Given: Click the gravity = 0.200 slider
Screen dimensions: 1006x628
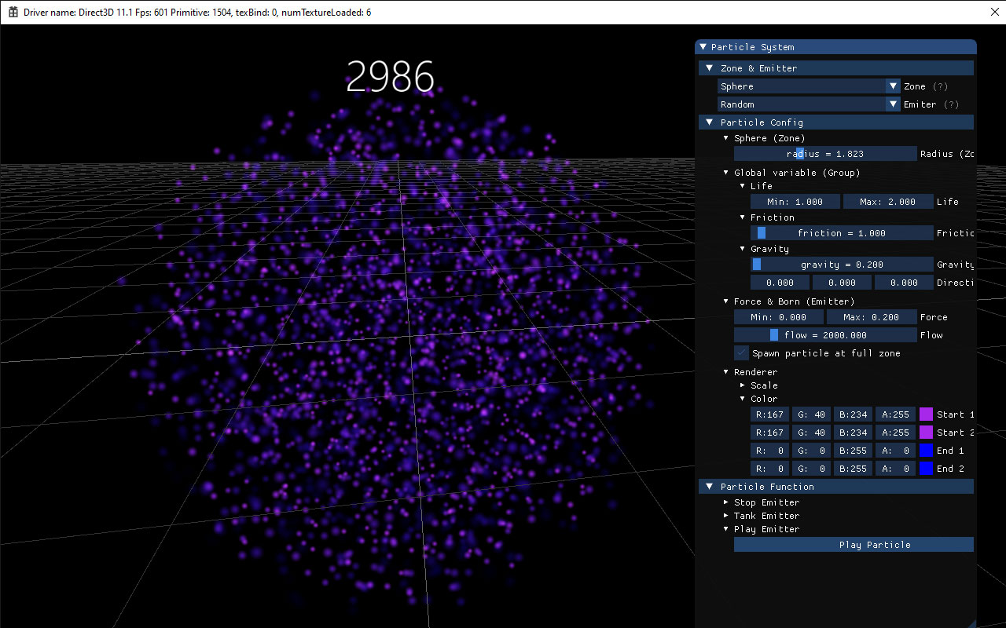Looking at the screenshot, I should click(842, 265).
